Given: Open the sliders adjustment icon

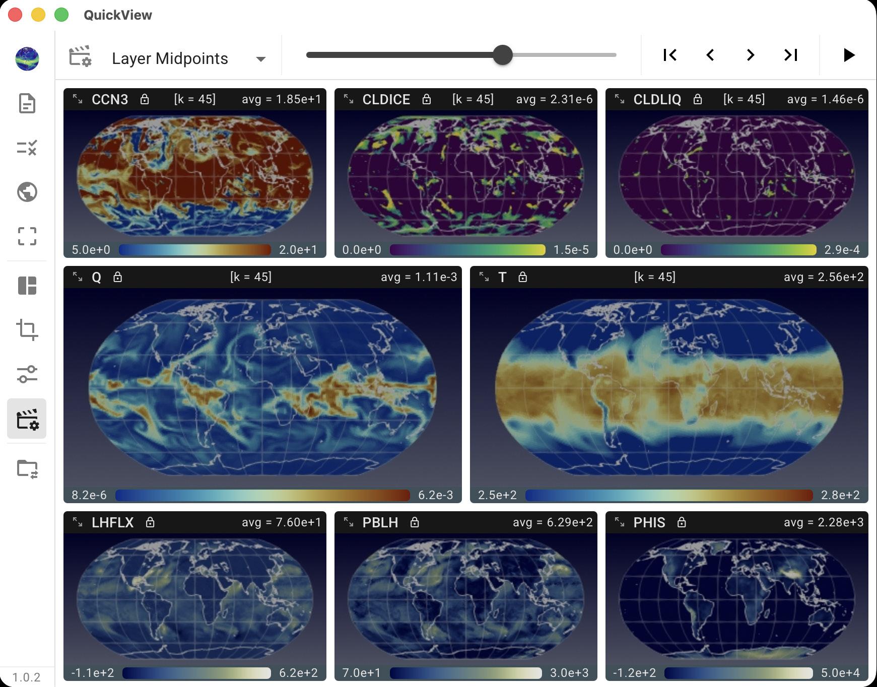Looking at the screenshot, I should click(x=27, y=374).
